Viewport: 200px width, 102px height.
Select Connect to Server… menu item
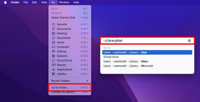pyautogui.click(x=70, y=92)
